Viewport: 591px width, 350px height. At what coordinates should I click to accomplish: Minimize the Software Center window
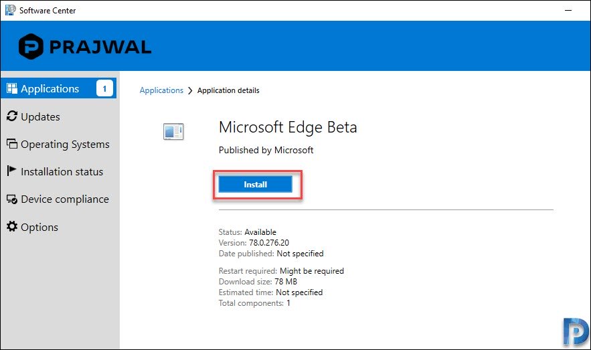pos(568,11)
